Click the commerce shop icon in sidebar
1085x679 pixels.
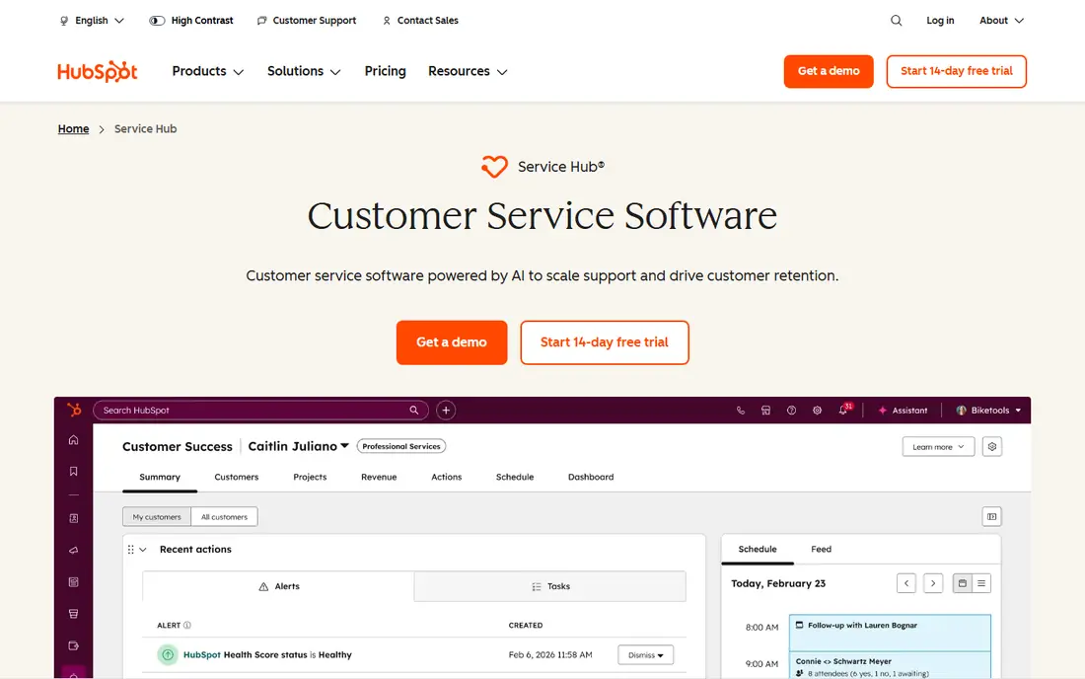(x=73, y=614)
